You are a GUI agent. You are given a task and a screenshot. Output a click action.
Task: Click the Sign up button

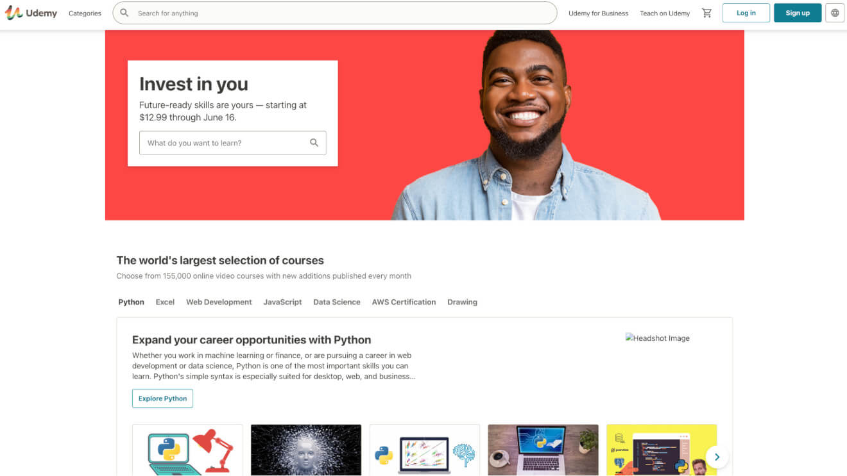coord(798,13)
